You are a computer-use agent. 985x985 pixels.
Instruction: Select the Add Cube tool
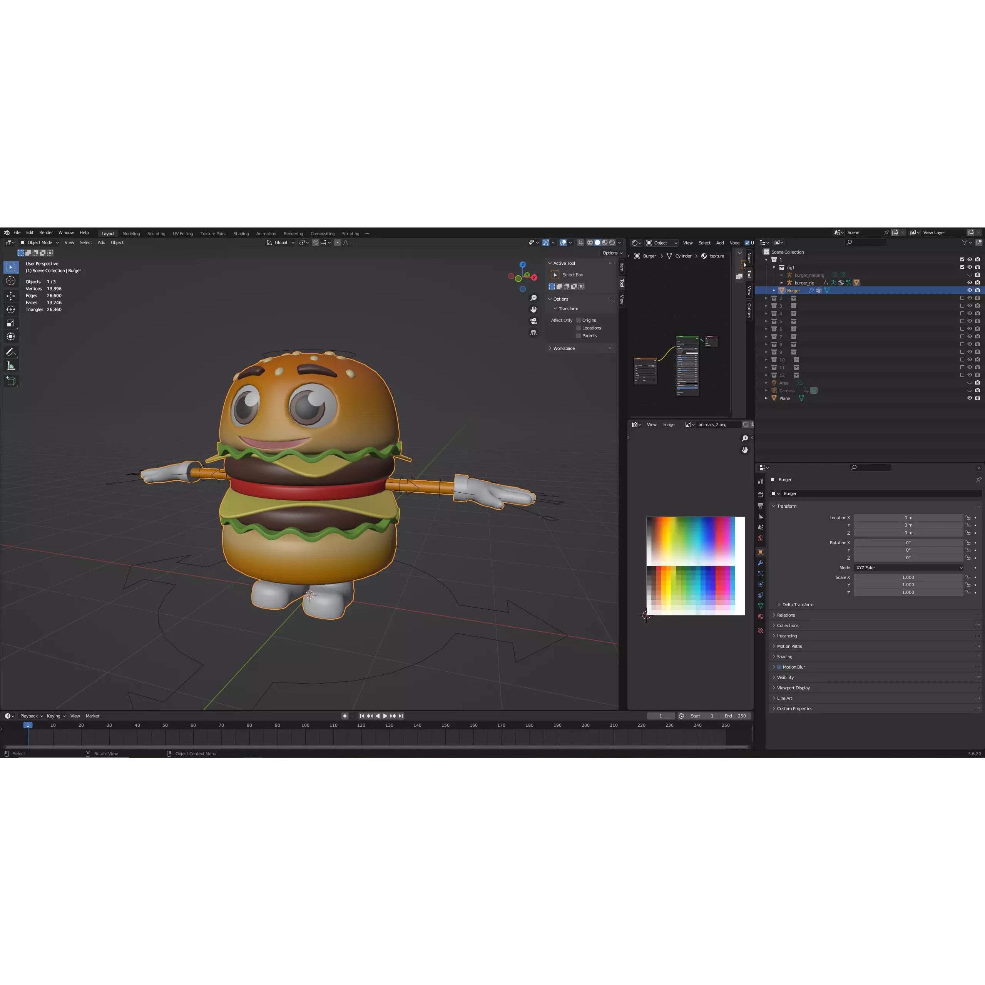pyautogui.click(x=11, y=380)
